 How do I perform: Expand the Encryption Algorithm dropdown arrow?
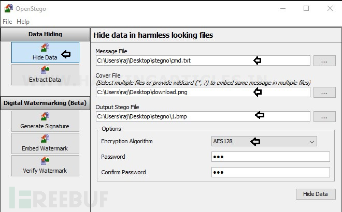click(x=311, y=142)
